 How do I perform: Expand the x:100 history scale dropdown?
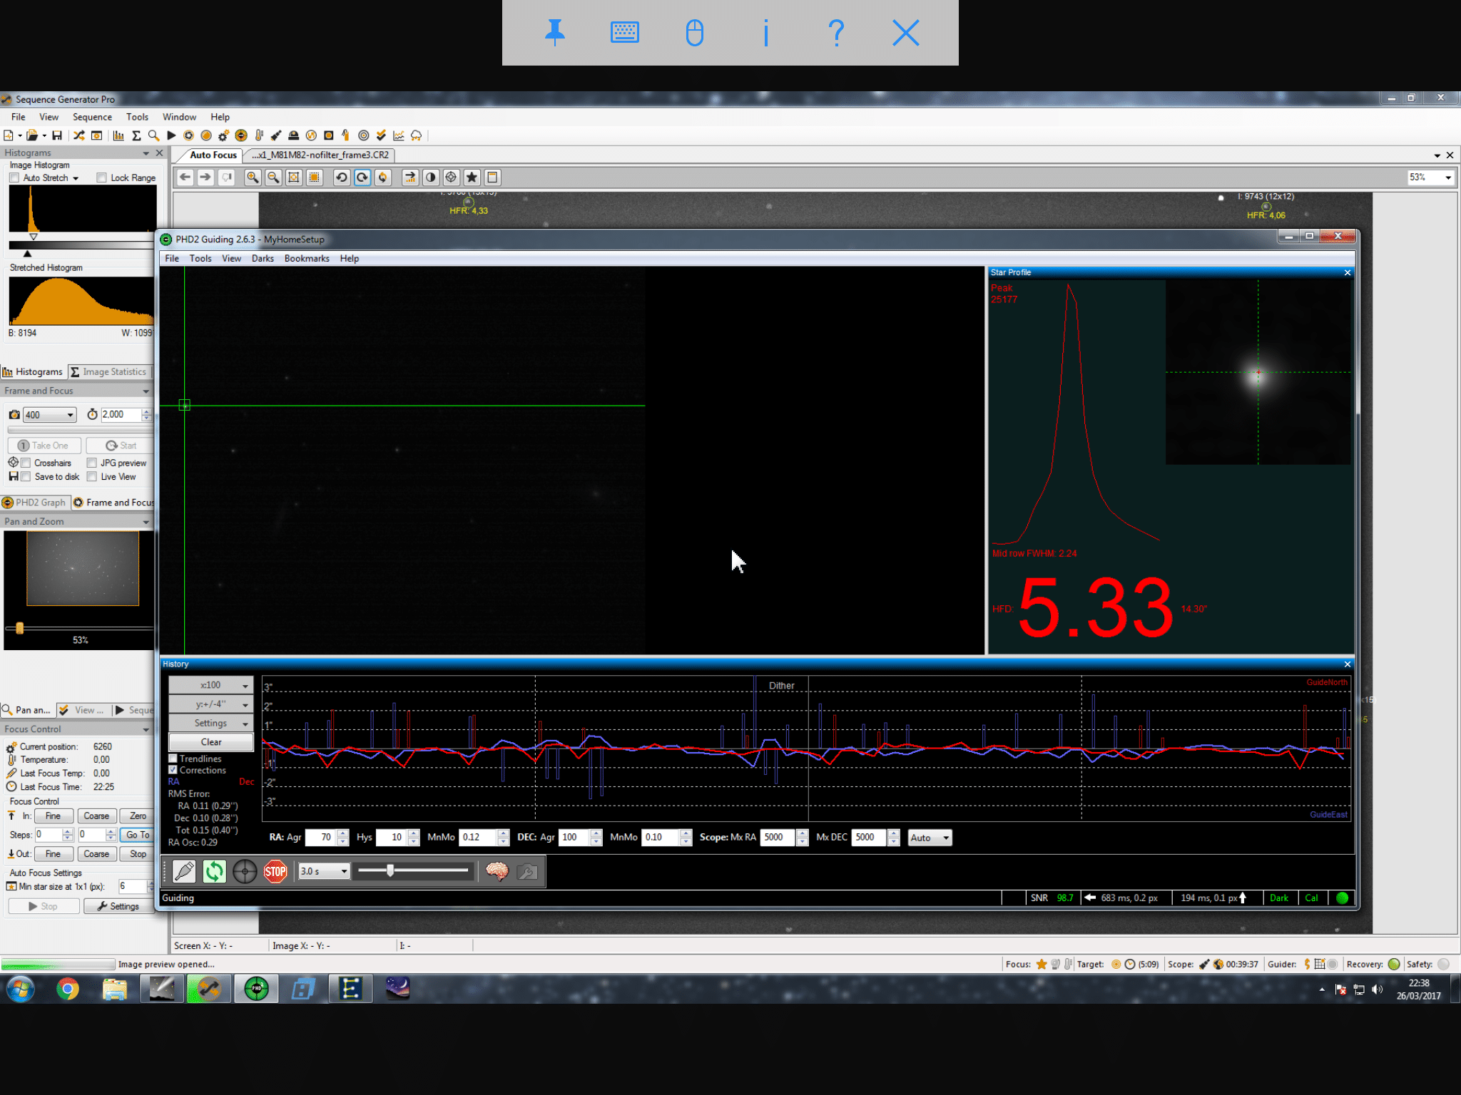point(210,685)
